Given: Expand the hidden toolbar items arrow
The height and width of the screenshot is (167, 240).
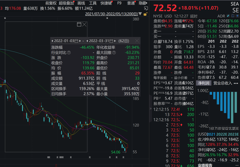Looking at the screenshot, I should [x=147, y=3].
